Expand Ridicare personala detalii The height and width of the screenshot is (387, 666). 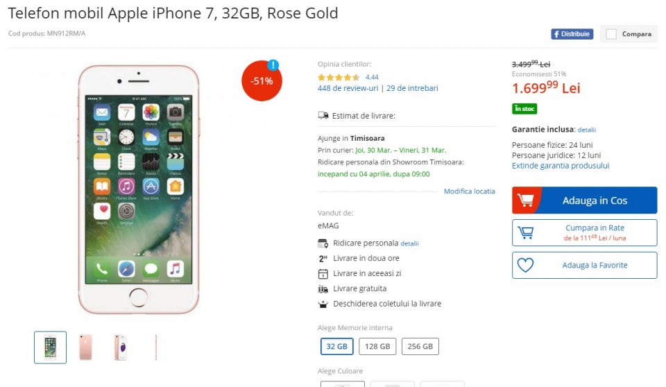tap(409, 243)
